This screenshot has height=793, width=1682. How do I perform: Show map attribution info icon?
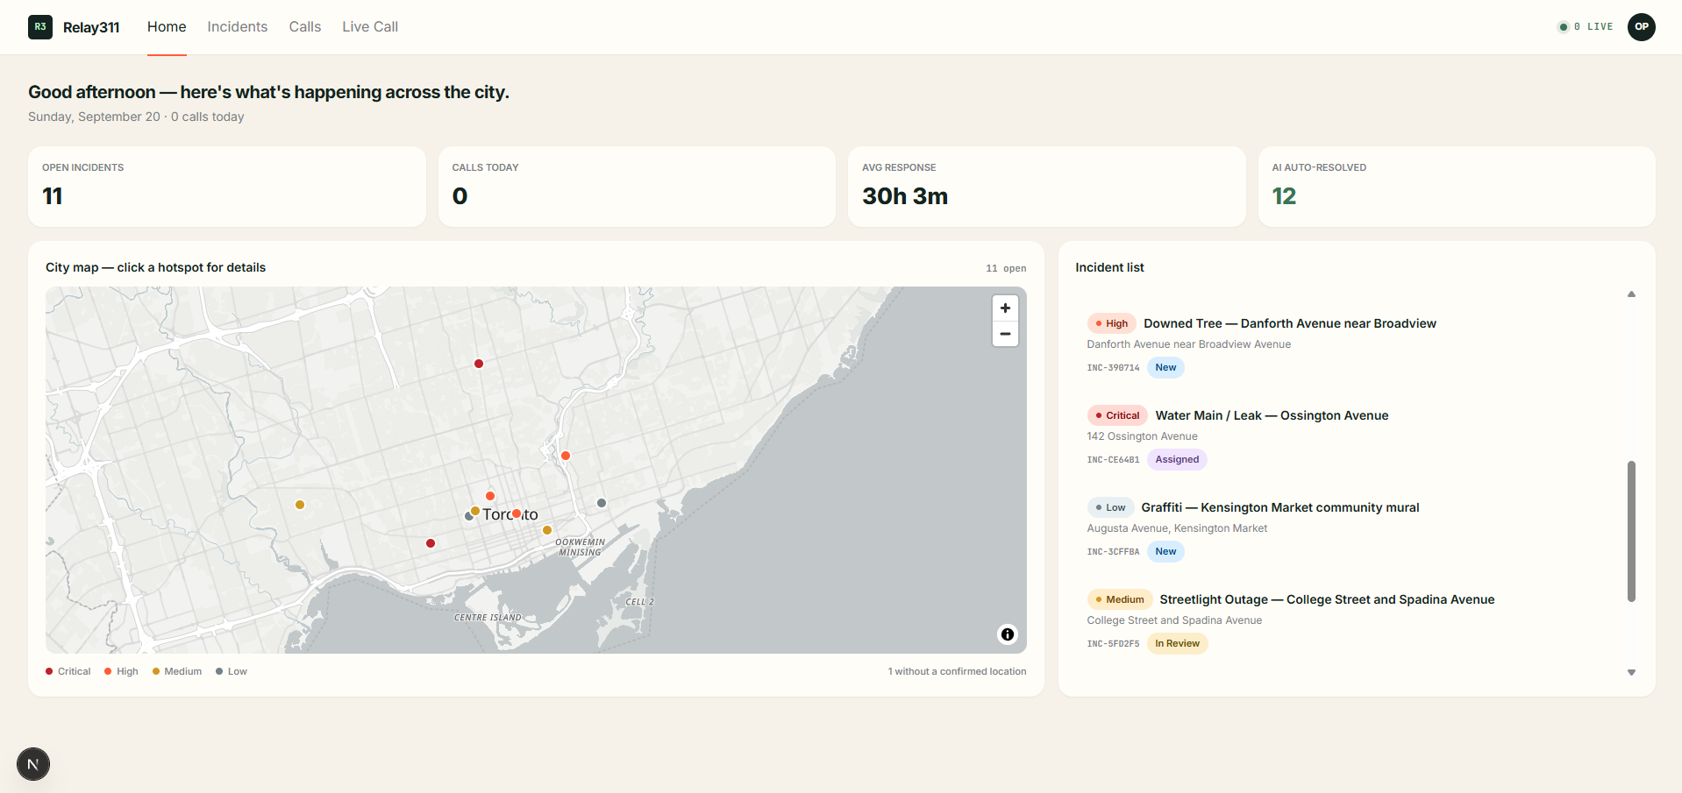point(1008,634)
